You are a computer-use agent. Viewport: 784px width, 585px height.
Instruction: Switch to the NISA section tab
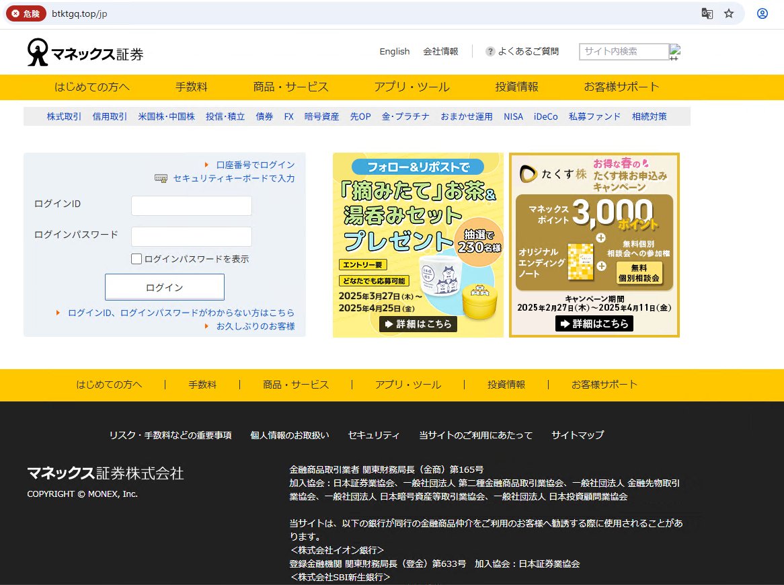(513, 116)
